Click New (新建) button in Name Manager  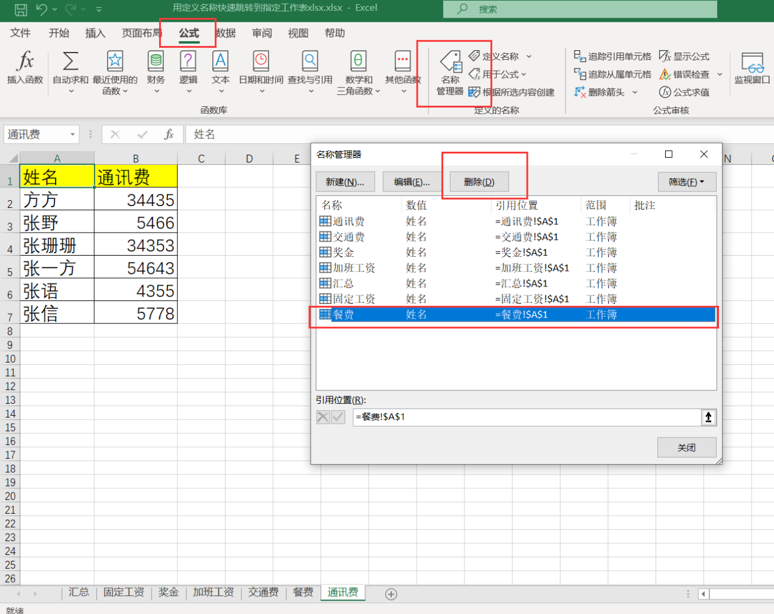coord(345,182)
